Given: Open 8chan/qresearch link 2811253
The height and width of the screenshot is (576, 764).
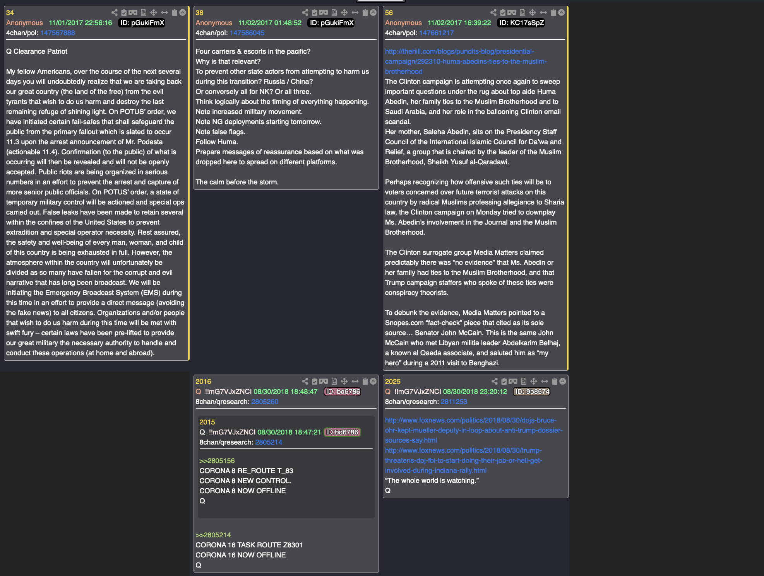Looking at the screenshot, I should click(x=454, y=402).
